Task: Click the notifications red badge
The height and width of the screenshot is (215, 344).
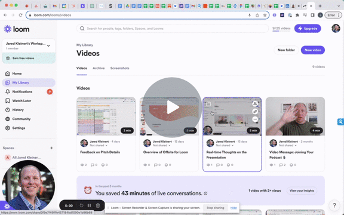Action: (50, 92)
